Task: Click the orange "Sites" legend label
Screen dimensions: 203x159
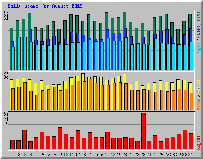Action: 198,104
